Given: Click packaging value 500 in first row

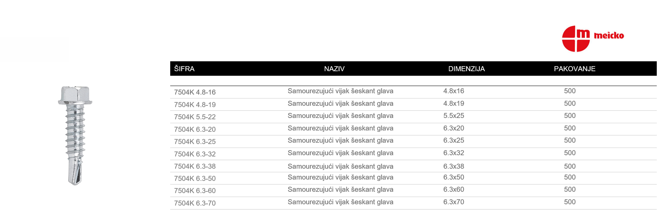Looking at the screenshot, I should coord(570,91).
